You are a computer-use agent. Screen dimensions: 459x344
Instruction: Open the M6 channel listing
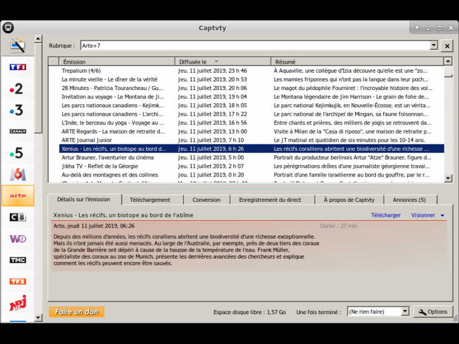click(18, 174)
